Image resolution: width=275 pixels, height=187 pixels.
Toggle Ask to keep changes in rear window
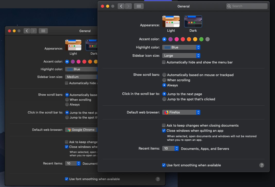[66, 142]
